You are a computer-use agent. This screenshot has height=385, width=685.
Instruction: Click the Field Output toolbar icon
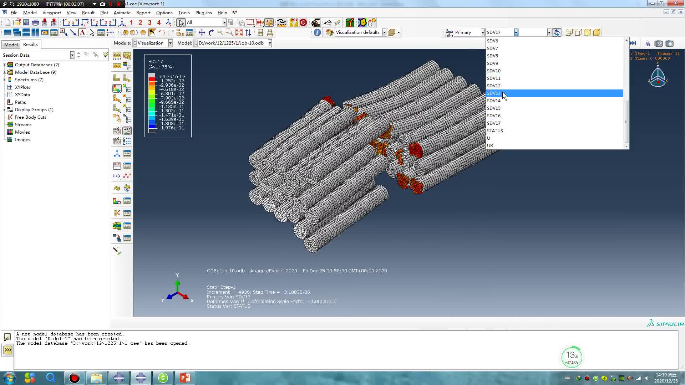click(449, 32)
